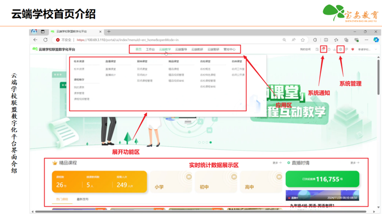The image size is (382, 214).
Task: Open the 云端教研 menu item
Action: [x=197, y=49]
